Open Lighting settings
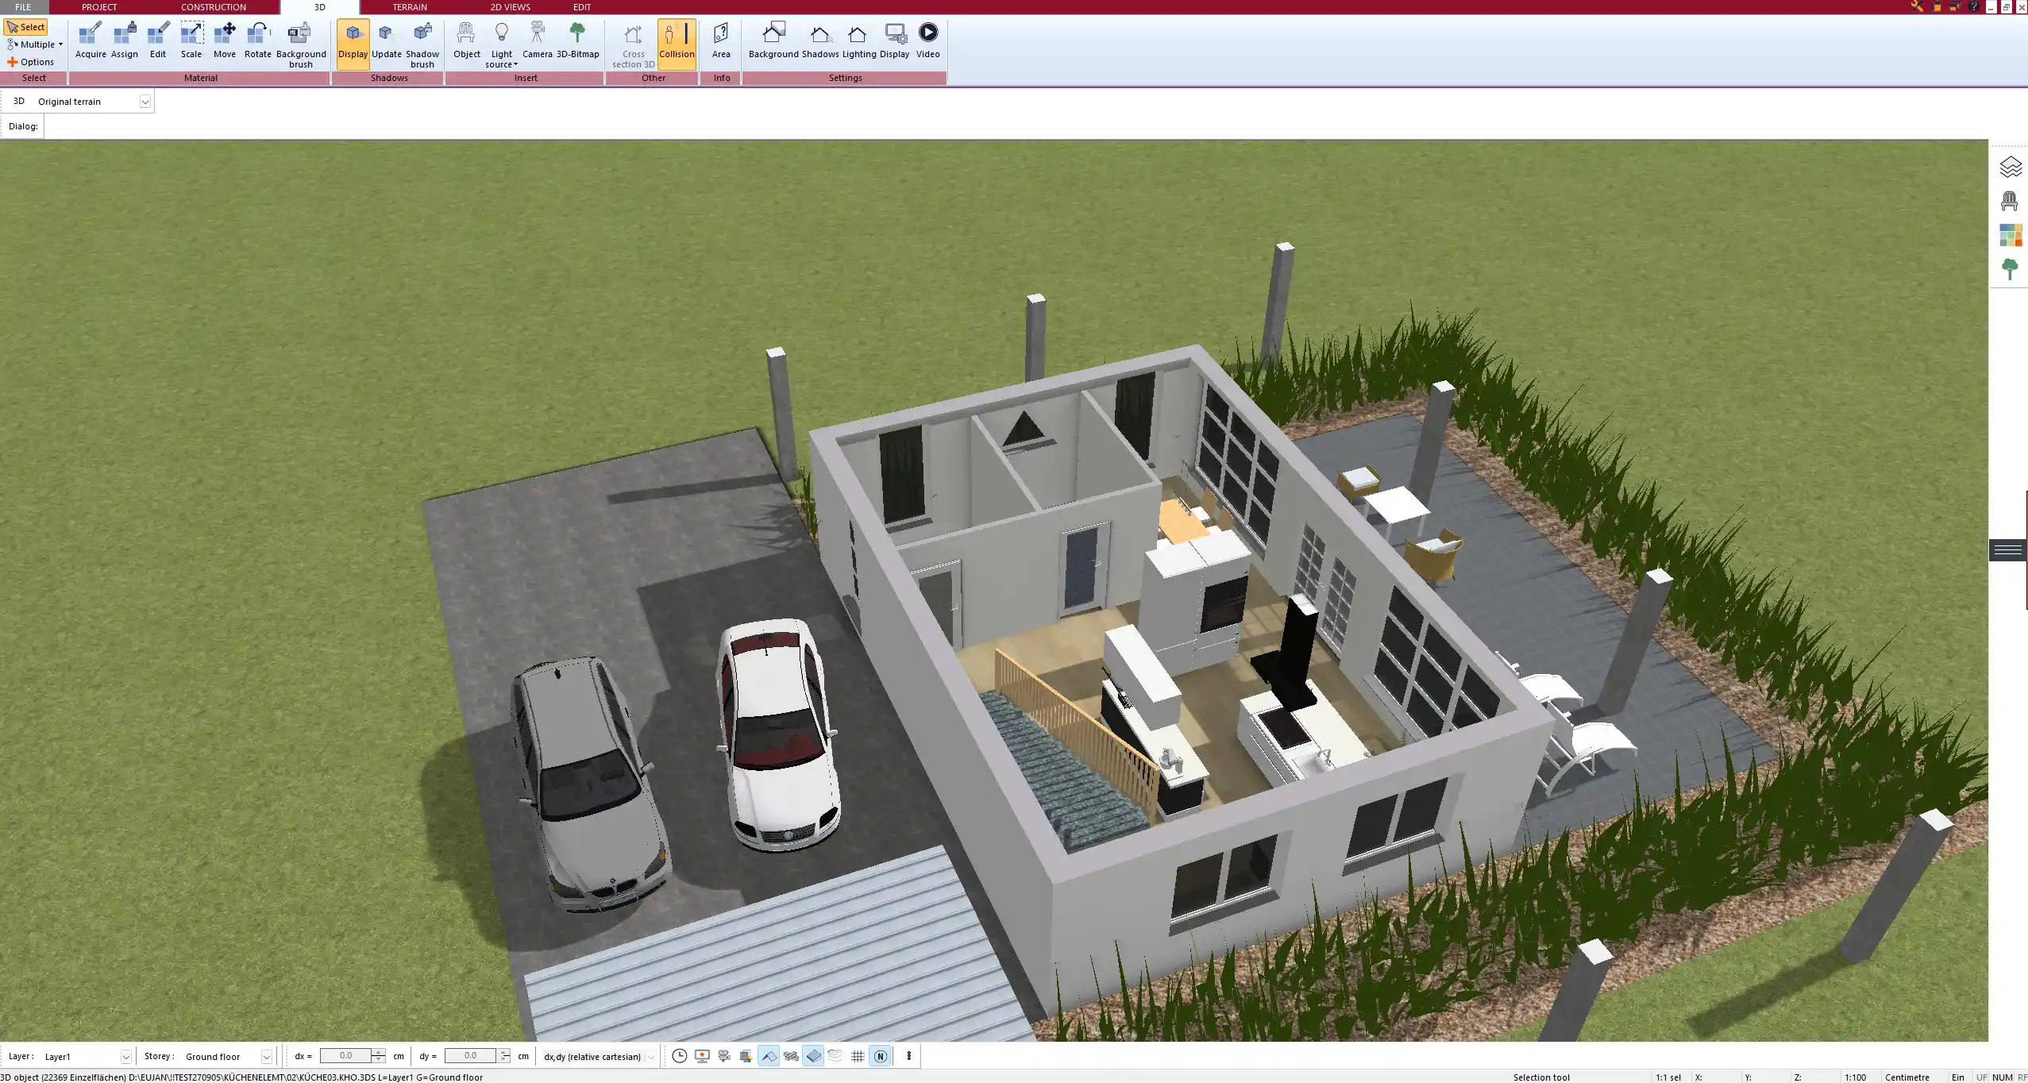The image size is (2028, 1083). 859,41
